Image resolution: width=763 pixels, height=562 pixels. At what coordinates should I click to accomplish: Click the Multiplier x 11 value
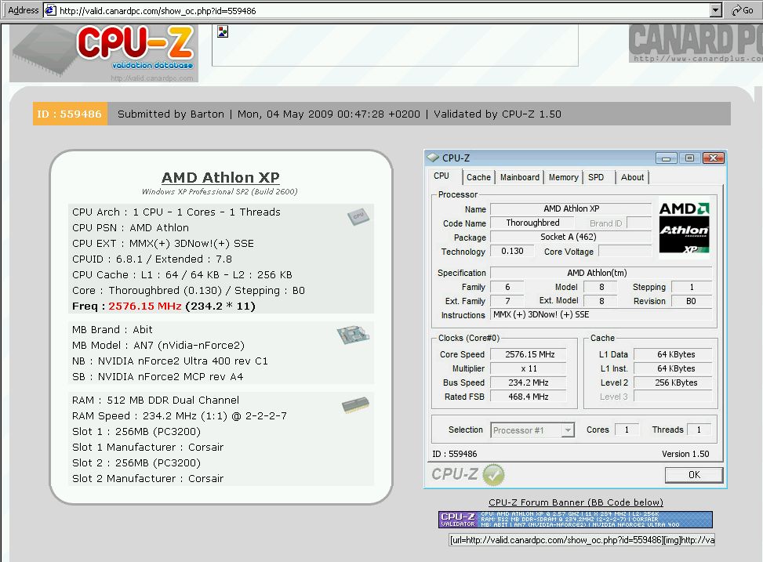click(529, 369)
